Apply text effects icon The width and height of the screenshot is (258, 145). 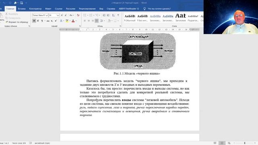click(61, 21)
